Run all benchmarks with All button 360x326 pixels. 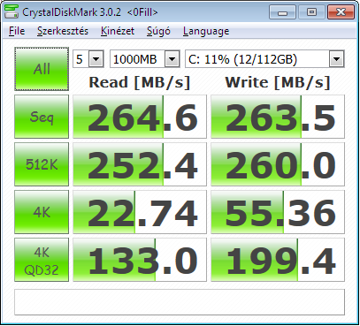point(42,69)
